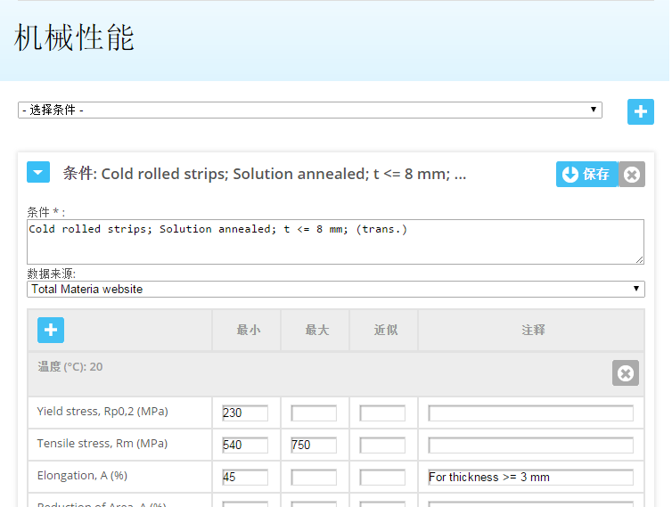Click Yield stress maximum field

click(314, 413)
